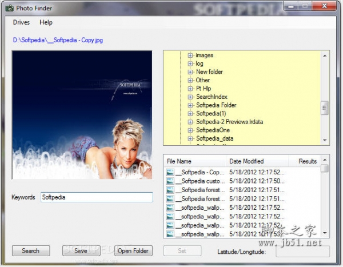Click file list scrollbar thumb
Screen dimensions: 343x267
pyautogui.click(x=325, y=169)
